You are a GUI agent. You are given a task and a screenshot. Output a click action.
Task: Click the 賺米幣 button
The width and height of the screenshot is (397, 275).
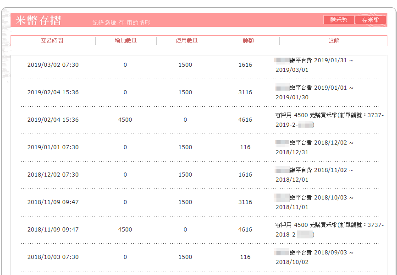[339, 20]
